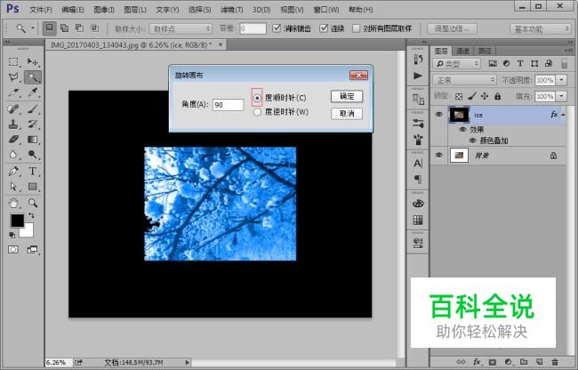Viewport: 578px width, 370px height.
Task: Hide the ice layer
Action: [x=438, y=115]
